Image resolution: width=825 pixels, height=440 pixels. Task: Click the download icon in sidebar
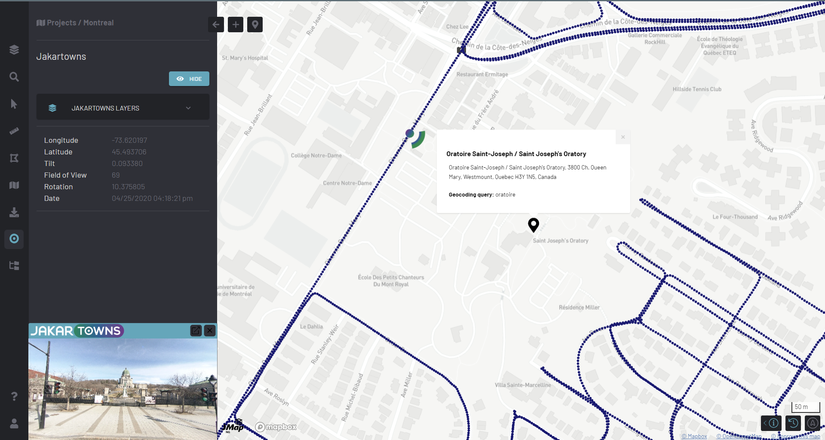coord(14,212)
